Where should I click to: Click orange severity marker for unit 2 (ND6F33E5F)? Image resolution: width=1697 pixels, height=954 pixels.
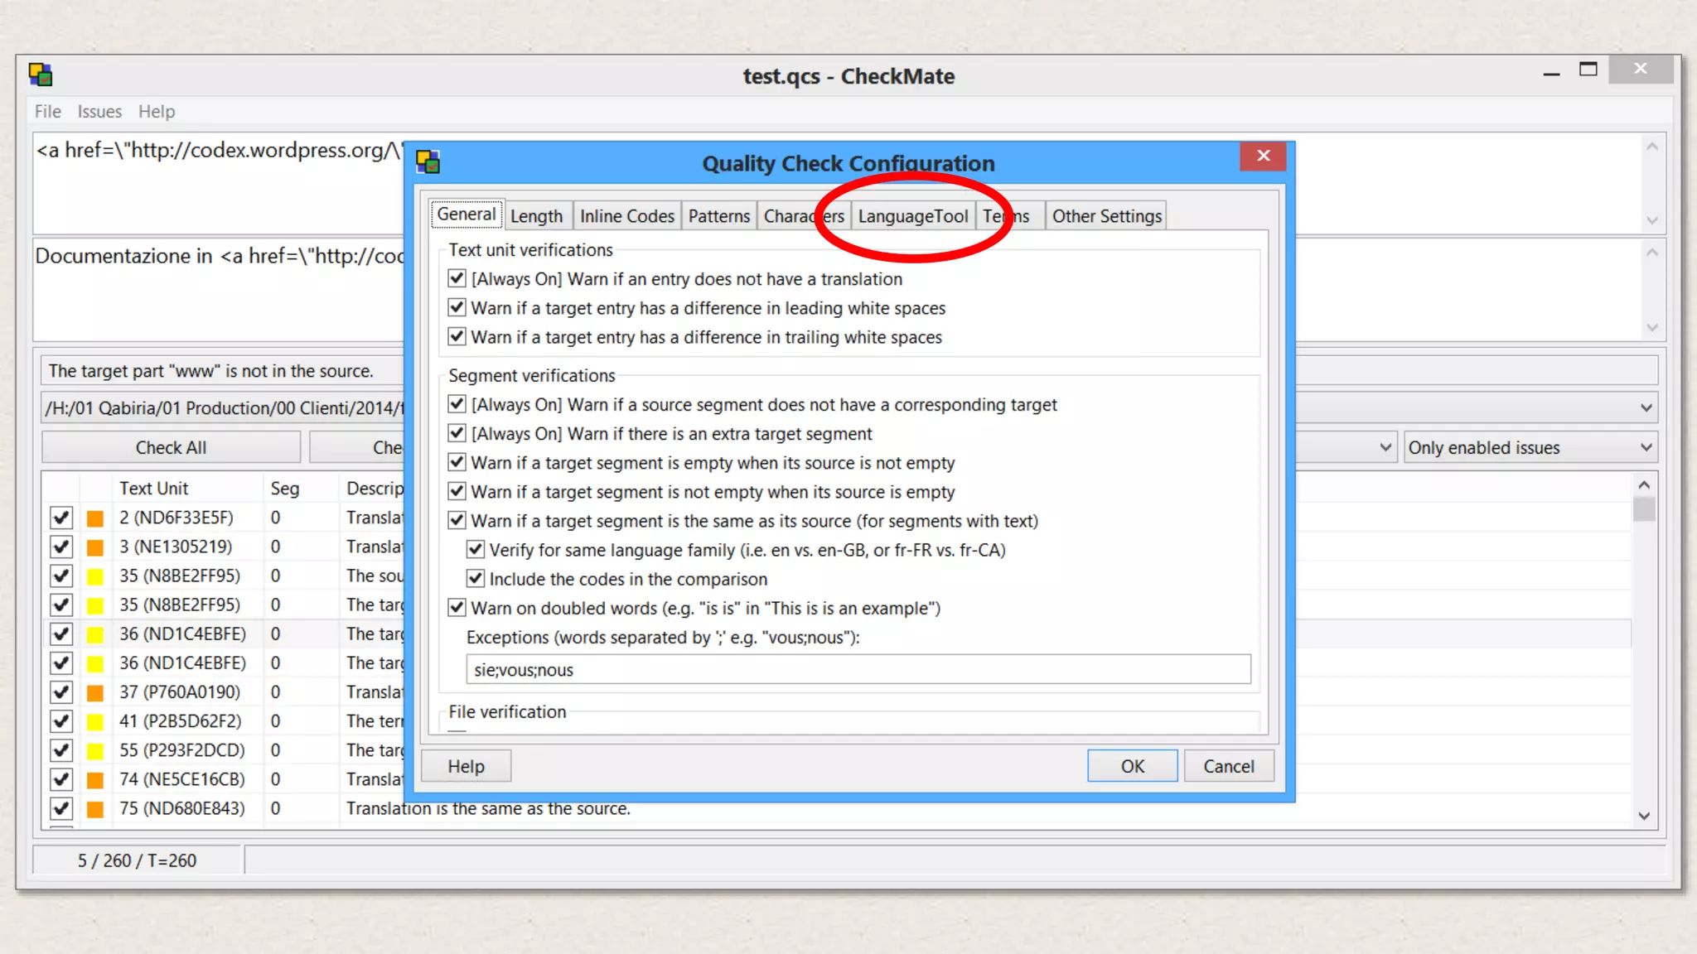(95, 518)
